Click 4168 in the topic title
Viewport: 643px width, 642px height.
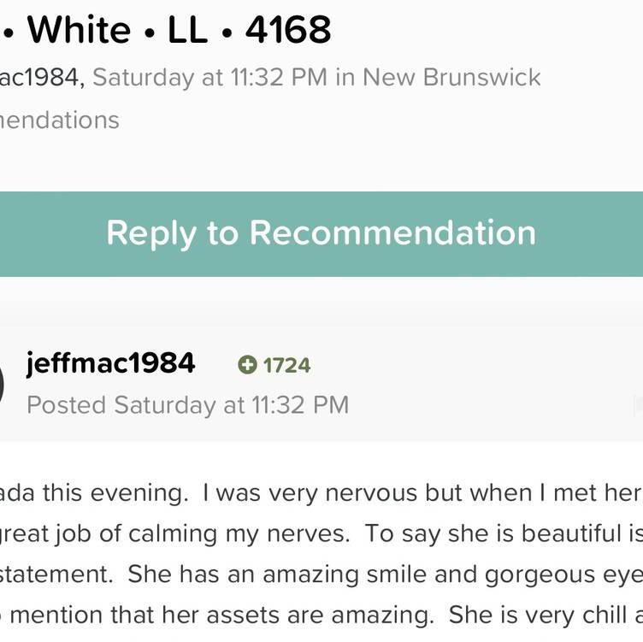288,30
